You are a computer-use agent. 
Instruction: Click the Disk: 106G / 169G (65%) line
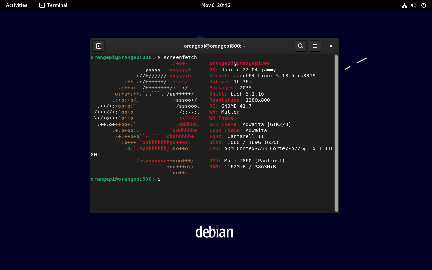click(244, 142)
